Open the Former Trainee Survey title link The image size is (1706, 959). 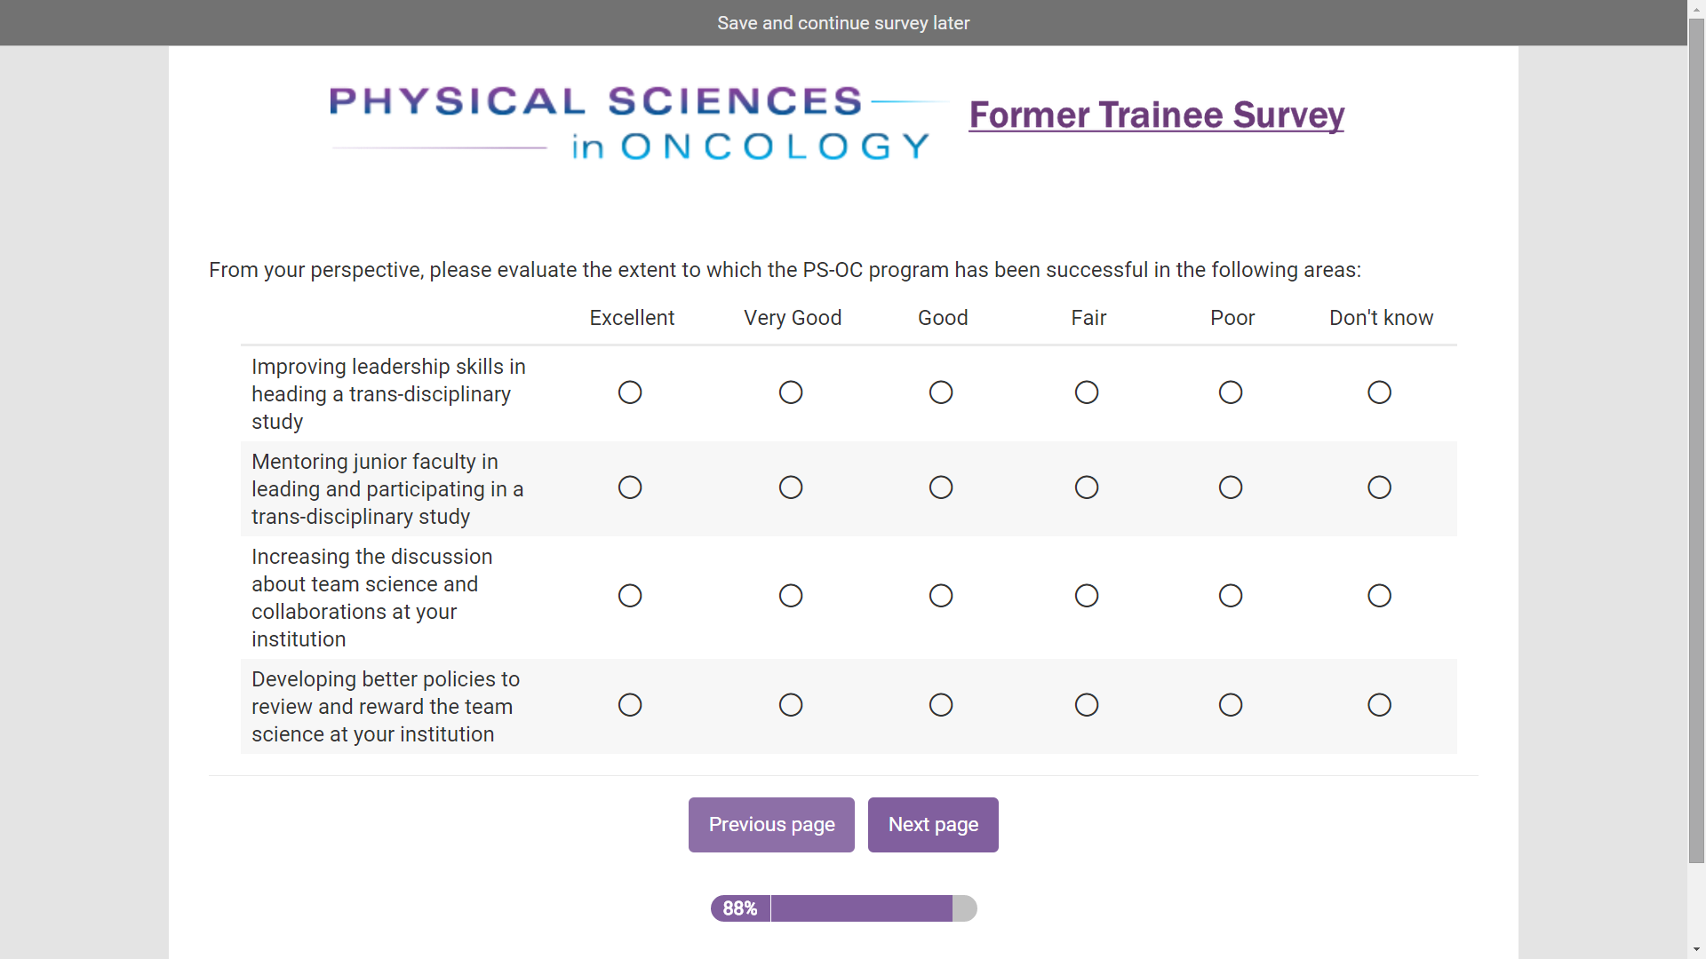point(1156,115)
